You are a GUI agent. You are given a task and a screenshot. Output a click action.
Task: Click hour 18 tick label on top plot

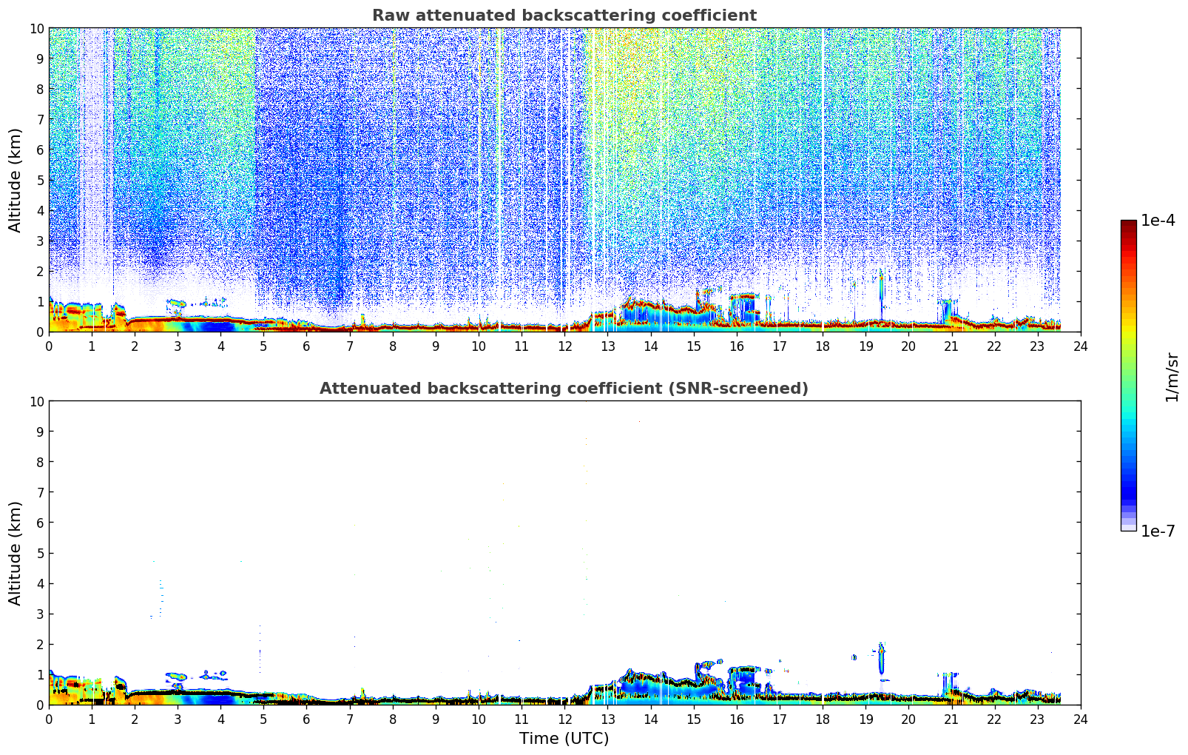point(823,346)
